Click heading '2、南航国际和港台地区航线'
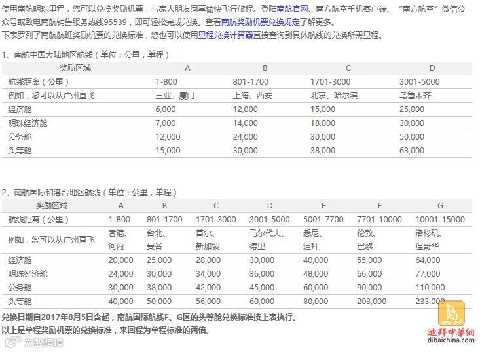 pos(90,193)
